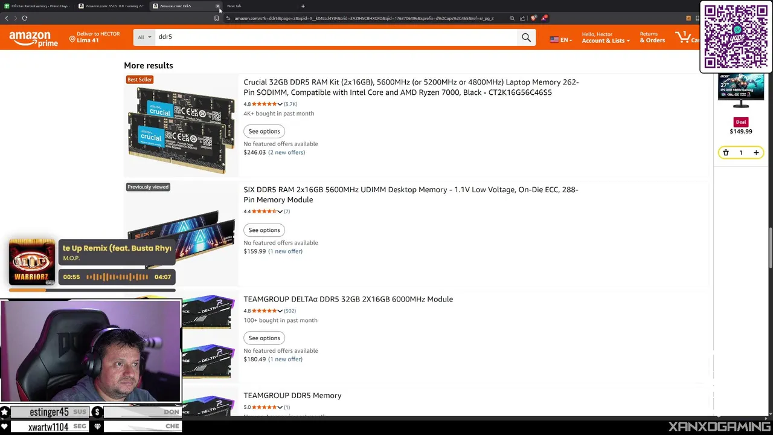This screenshot has height=435, width=773.
Task: Click the US flag language icon
Action: tap(554, 40)
